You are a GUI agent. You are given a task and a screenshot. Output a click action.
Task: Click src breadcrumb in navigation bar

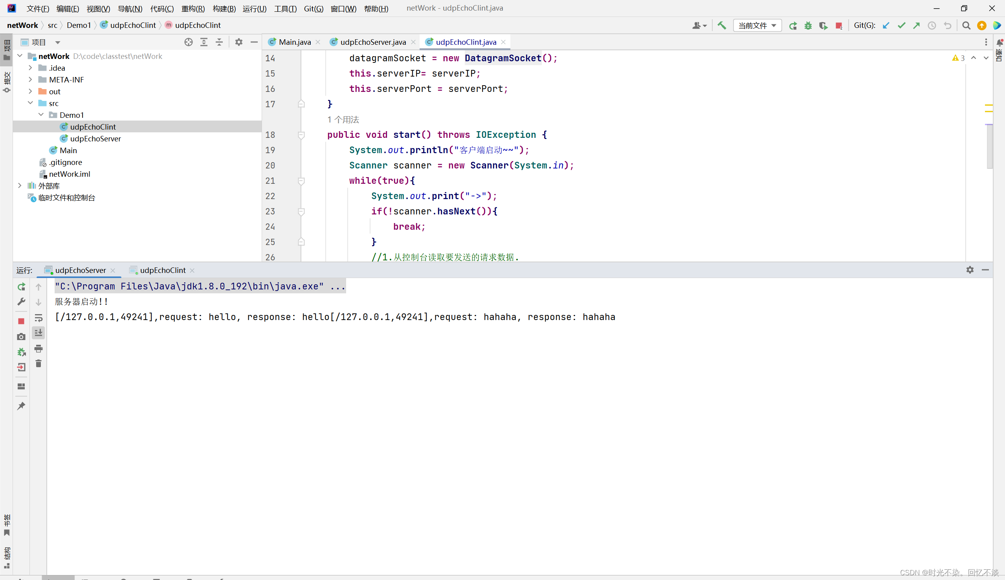tap(52, 25)
